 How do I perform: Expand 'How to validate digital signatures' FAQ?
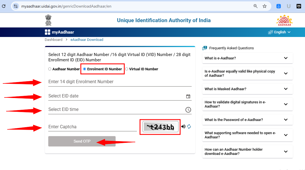point(247,104)
